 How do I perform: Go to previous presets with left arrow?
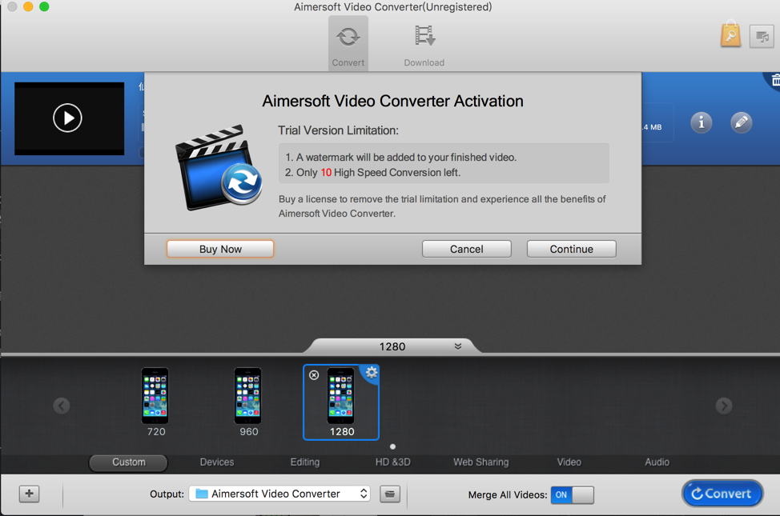tap(62, 406)
